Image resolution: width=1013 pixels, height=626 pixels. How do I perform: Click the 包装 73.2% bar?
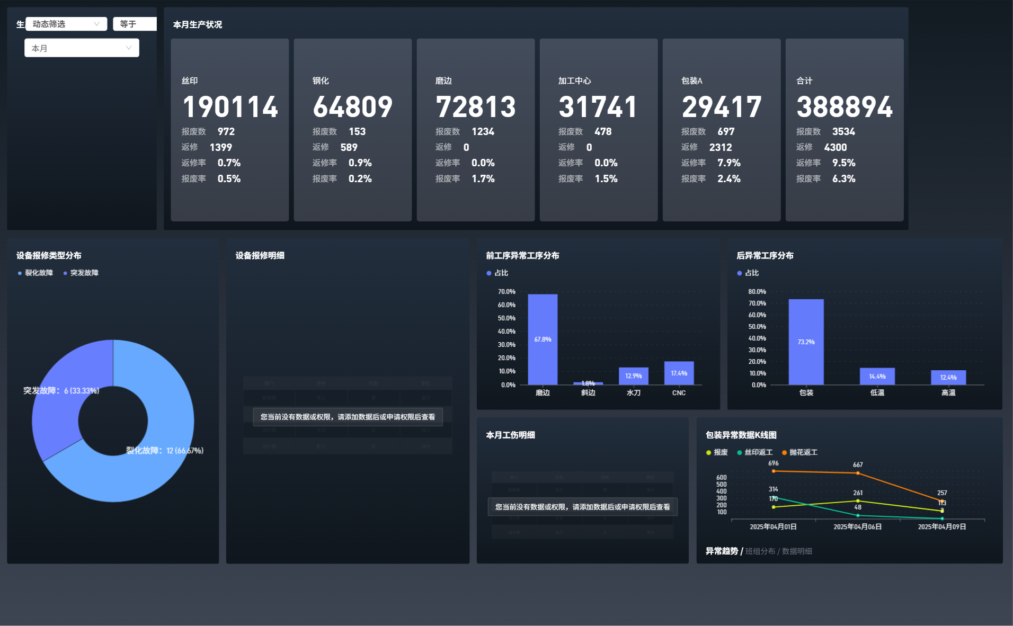click(806, 342)
